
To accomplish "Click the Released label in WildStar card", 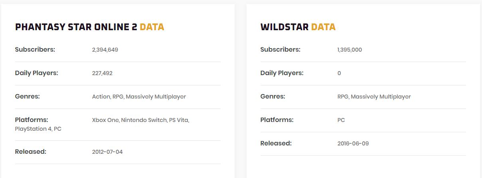I will (276, 143).
